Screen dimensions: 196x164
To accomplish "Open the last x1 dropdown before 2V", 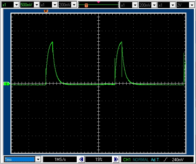I will (173, 5).
